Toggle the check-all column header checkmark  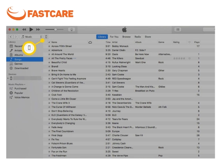[49, 42]
